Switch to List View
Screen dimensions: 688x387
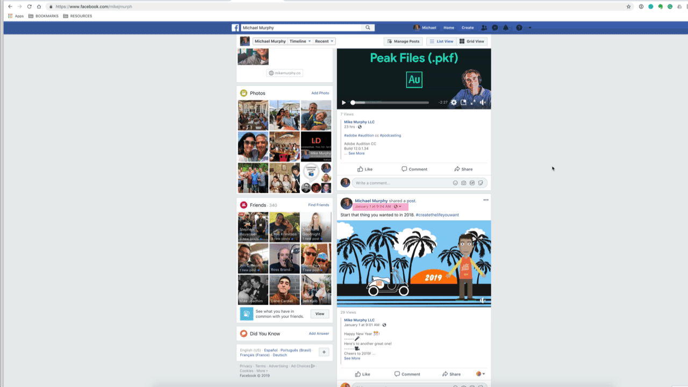click(x=441, y=41)
